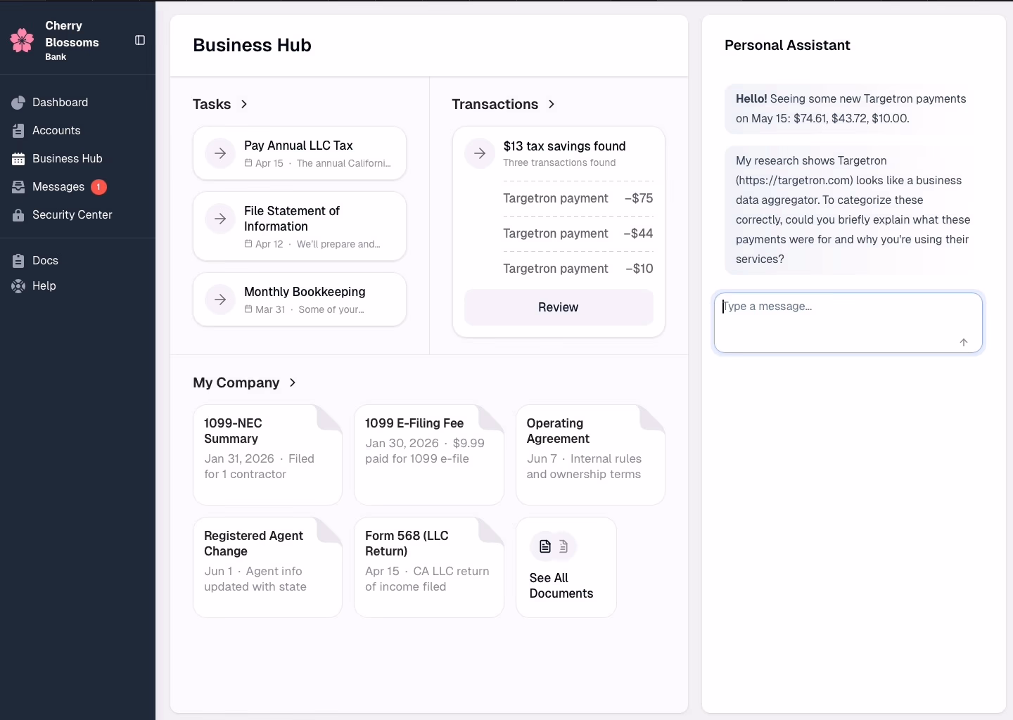Click the arrow icon on the tax savings card
The height and width of the screenshot is (720, 1013).
coord(479,153)
